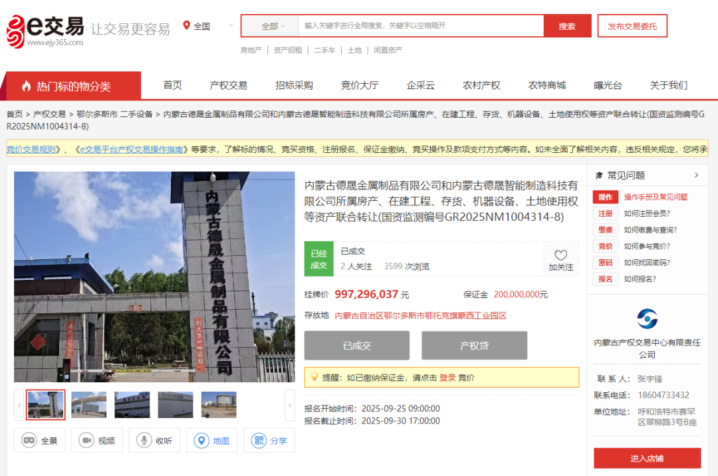The width and height of the screenshot is (718, 476).
Task: Select the second gallery thumbnail
Action: [89, 405]
